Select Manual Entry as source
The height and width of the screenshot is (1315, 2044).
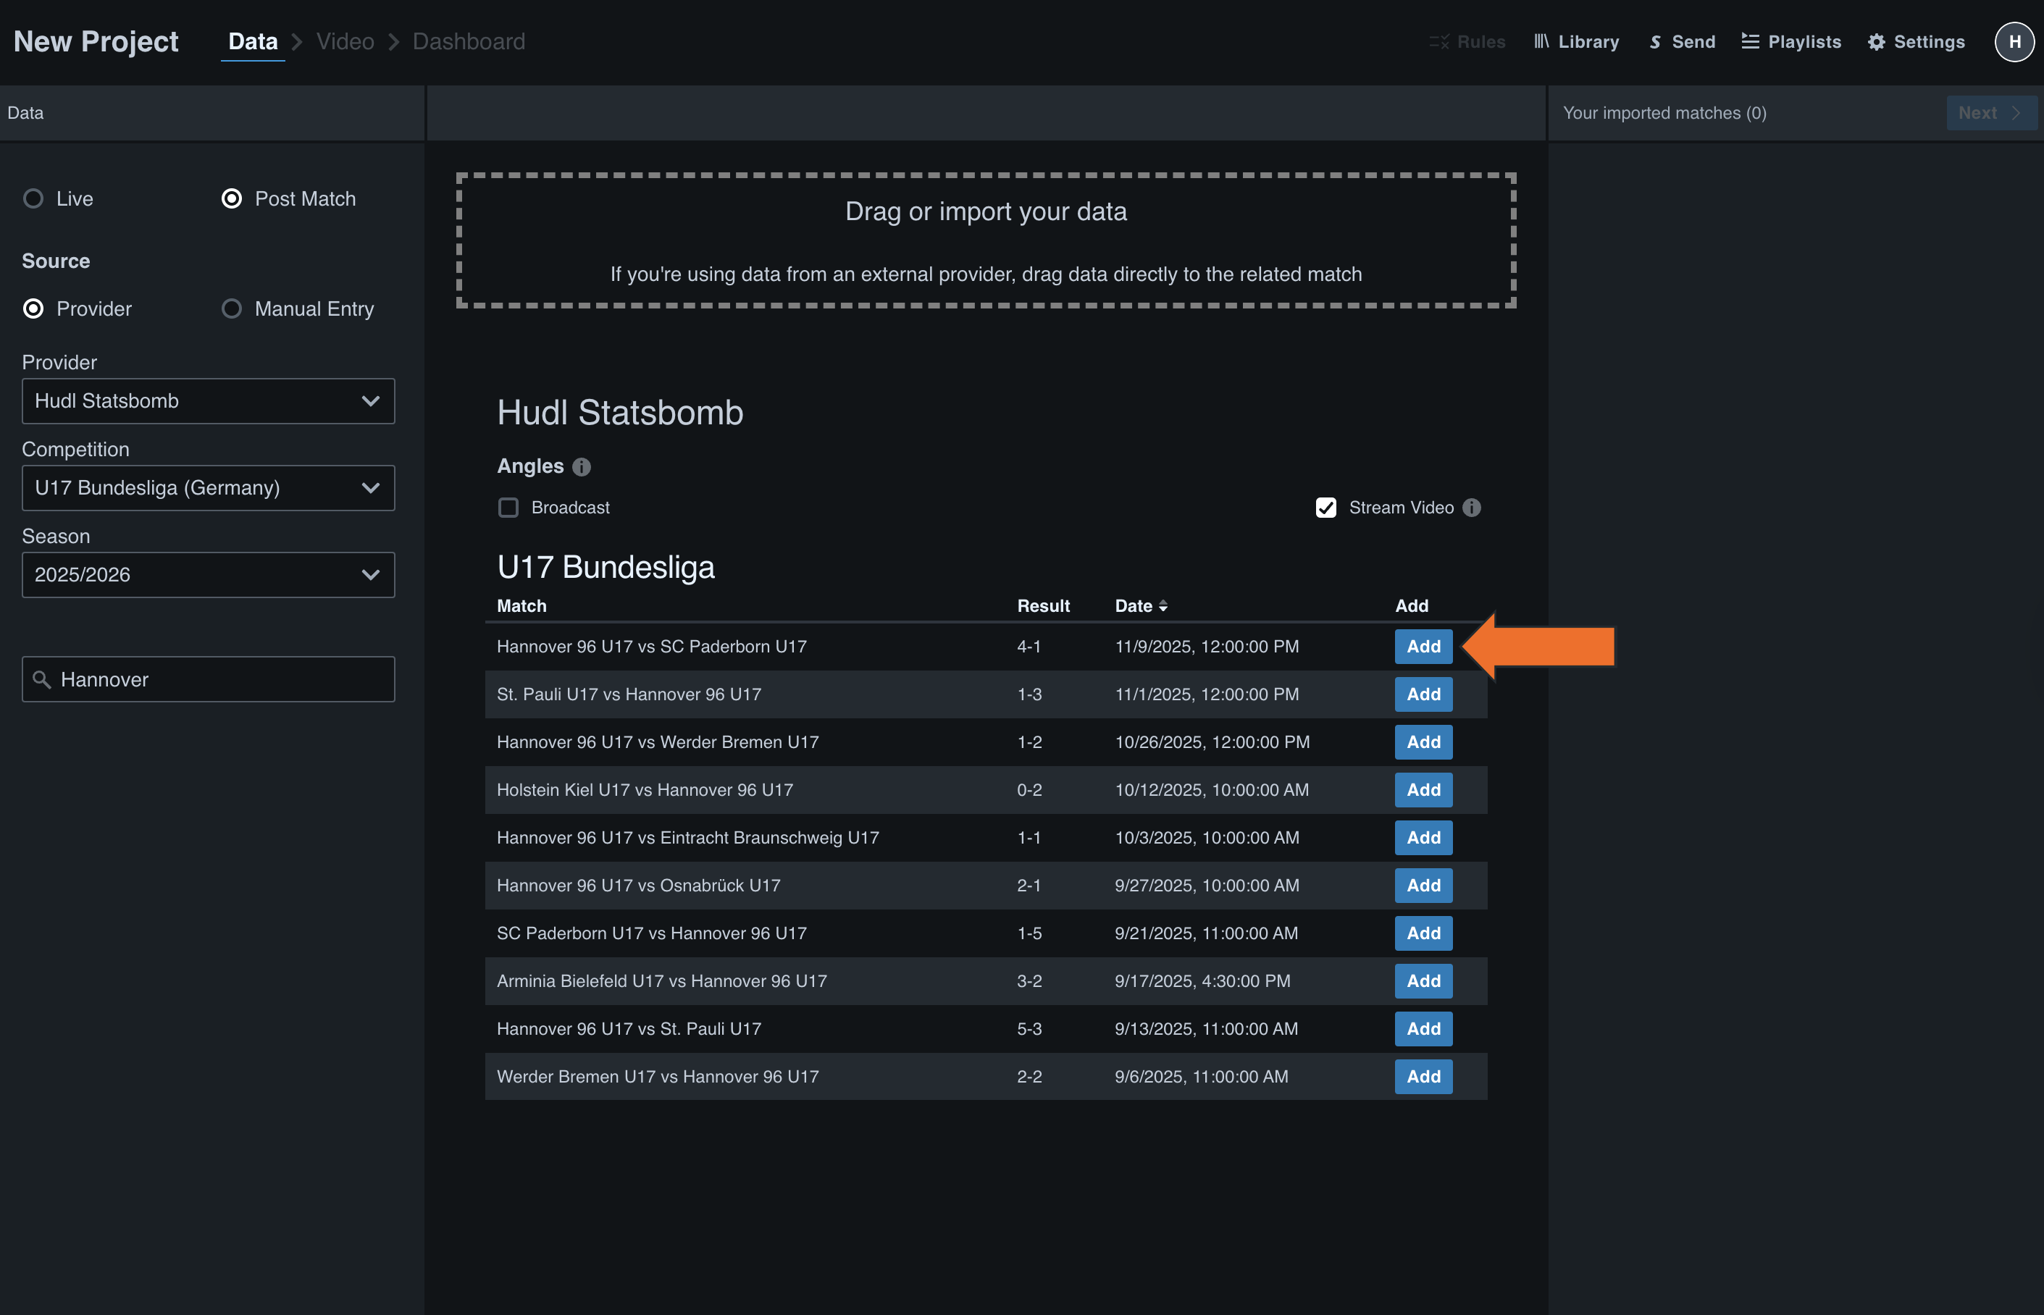(232, 309)
